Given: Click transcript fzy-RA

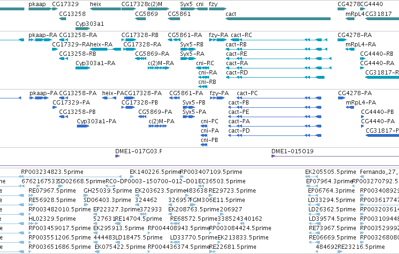Looking at the screenshot, I should pos(218,35).
